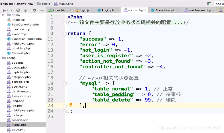Open event.php in the project tree
The height and width of the screenshot is (133, 224).
click(19, 34)
